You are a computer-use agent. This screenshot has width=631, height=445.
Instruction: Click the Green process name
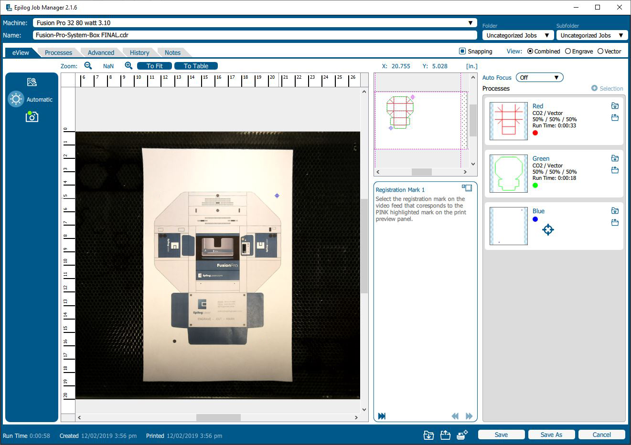541,158
